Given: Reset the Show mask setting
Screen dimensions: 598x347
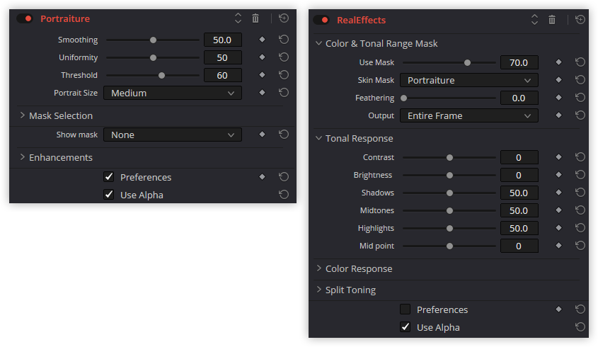Looking at the screenshot, I should [x=284, y=135].
